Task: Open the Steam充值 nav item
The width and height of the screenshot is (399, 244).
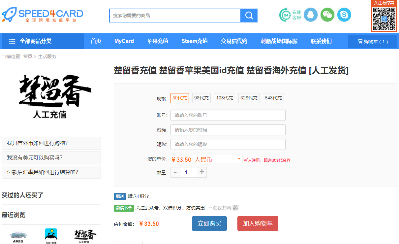Action: tap(195, 41)
